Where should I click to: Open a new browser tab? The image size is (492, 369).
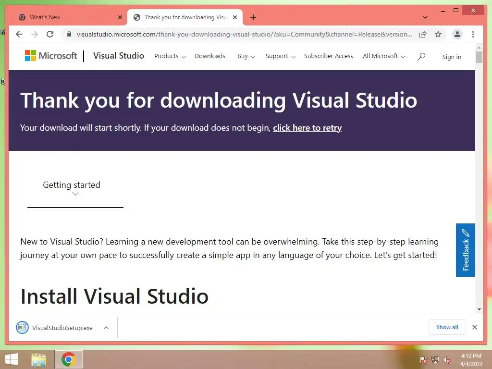pos(253,17)
